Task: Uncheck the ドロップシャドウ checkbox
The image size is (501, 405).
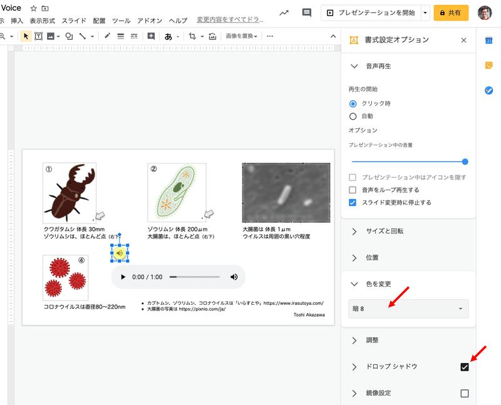Action: click(x=465, y=367)
